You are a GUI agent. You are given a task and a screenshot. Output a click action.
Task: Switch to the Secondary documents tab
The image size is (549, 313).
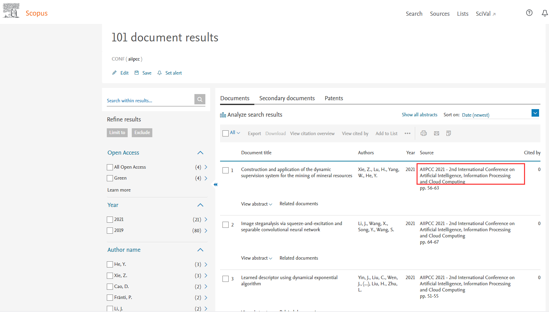point(287,99)
